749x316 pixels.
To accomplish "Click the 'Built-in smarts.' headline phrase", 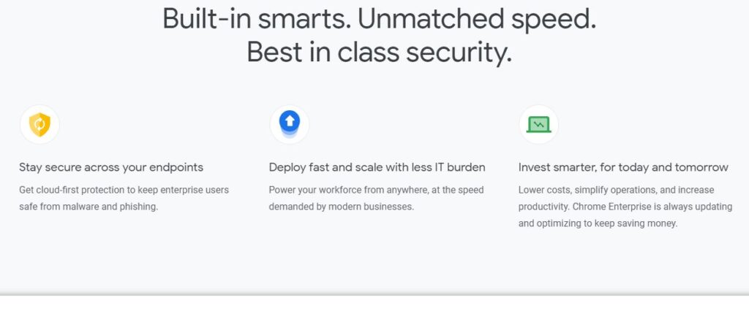I will 257,18.
